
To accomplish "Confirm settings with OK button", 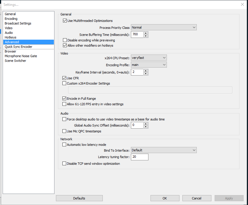I will tap(165, 198).
